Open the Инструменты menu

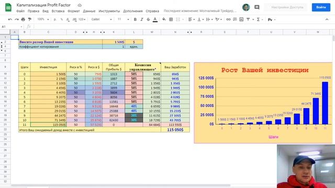coord(109,11)
